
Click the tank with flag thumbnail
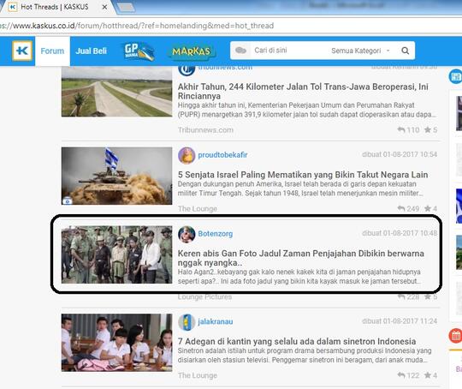[x=116, y=176]
